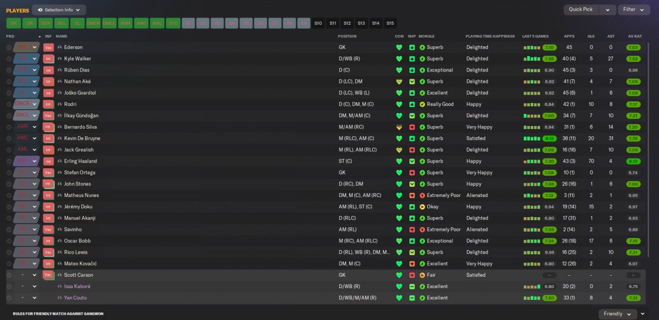The image size is (659, 320).
Task: Open Erling Haaland's player profile
Action: pyautogui.click(x=81, y=161)
